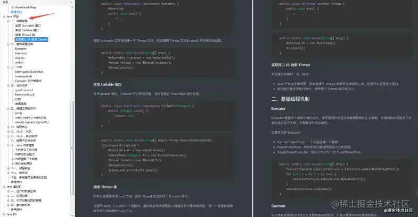Expand the 一、运行时数据区域 node
418x217 pixels.
9,191
